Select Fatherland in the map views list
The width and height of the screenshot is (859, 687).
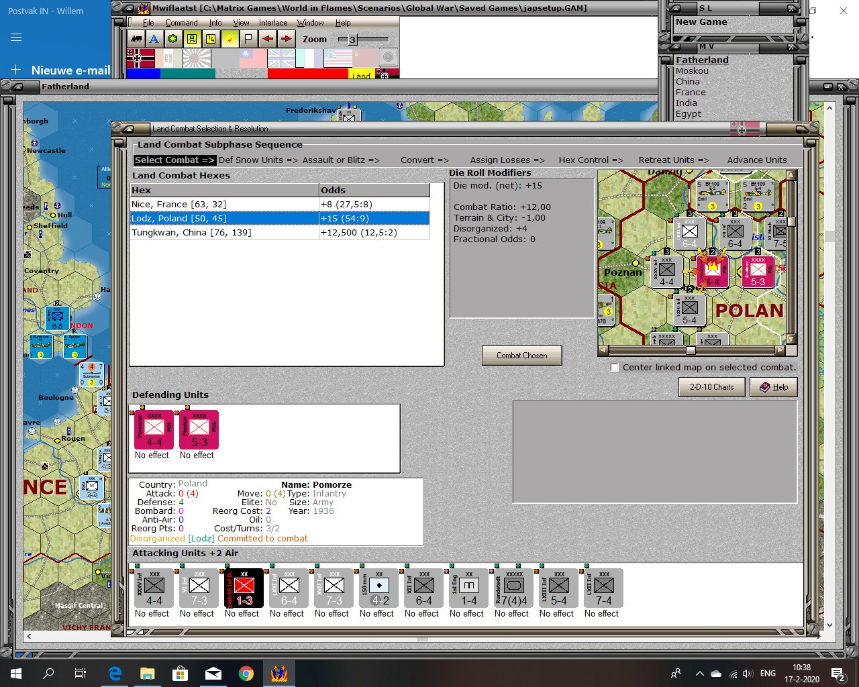pos(702,60)
